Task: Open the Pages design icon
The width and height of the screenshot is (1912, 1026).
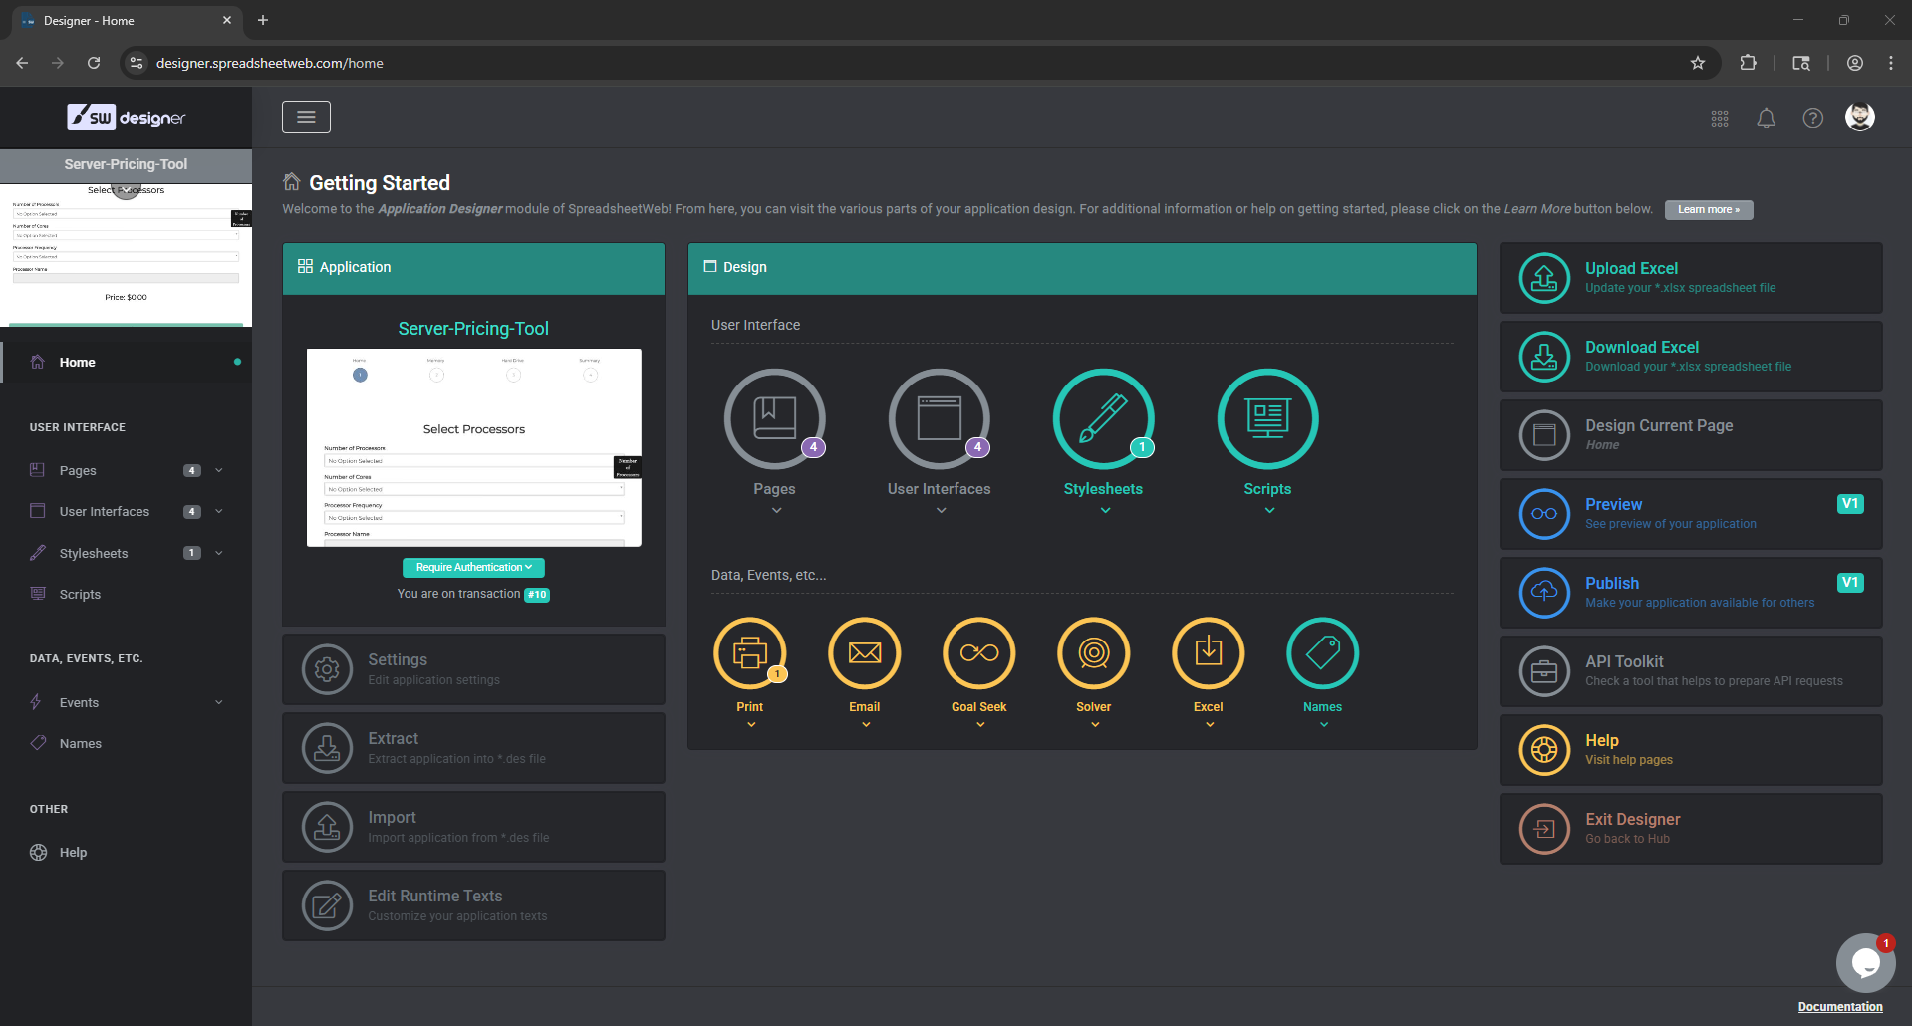Action: [x=774, y=418]
